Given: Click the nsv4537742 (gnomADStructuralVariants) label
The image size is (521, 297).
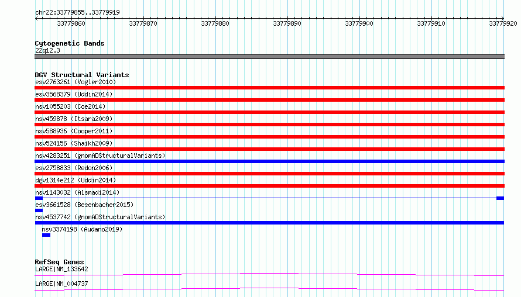Looking at the screenshot, I should (x=100, y=217).
